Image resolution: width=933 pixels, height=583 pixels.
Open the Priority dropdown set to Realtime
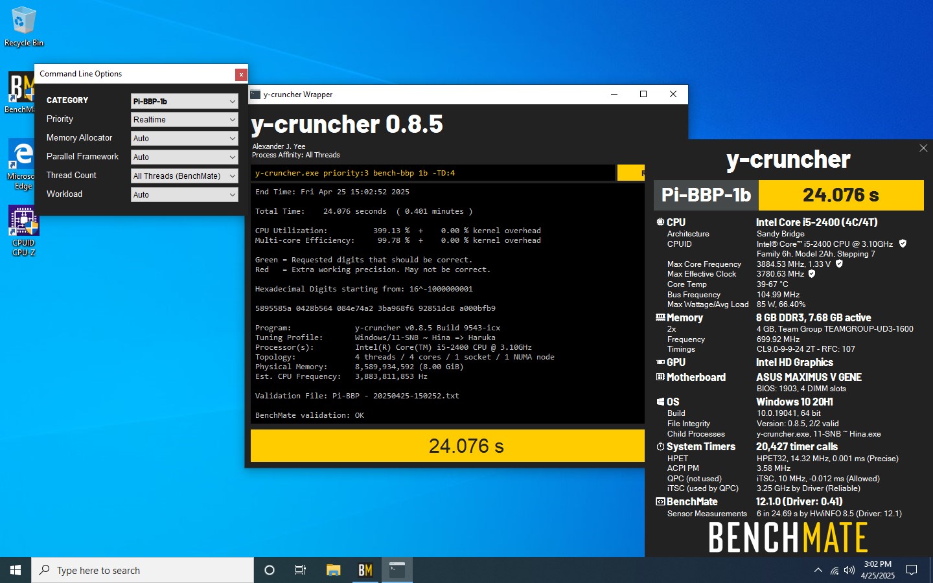pos(184,120)
